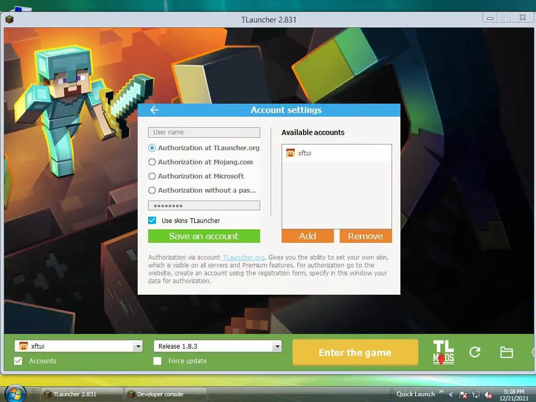The image size is (536, 402).
Task: Select the xftui account in Available accounts
Action: pyautogui.click(x=337, y=153)
